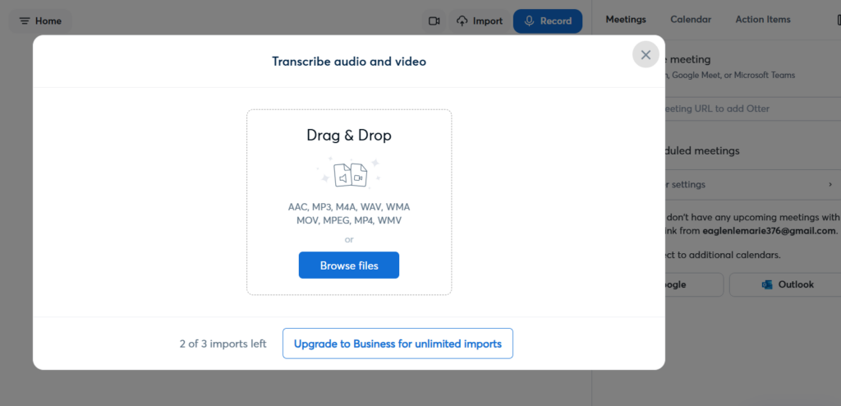Expand the settings row chevron
Screen dimensions: 841x406
[830, 184]
